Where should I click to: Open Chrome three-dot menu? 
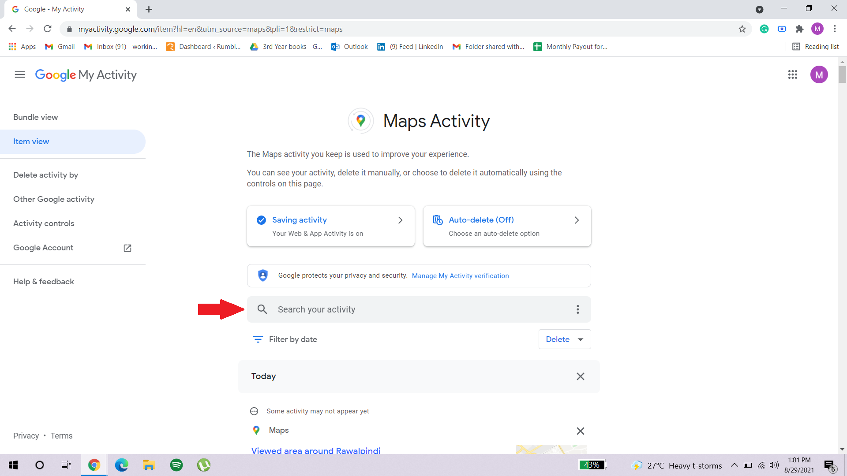coord(835,29)
